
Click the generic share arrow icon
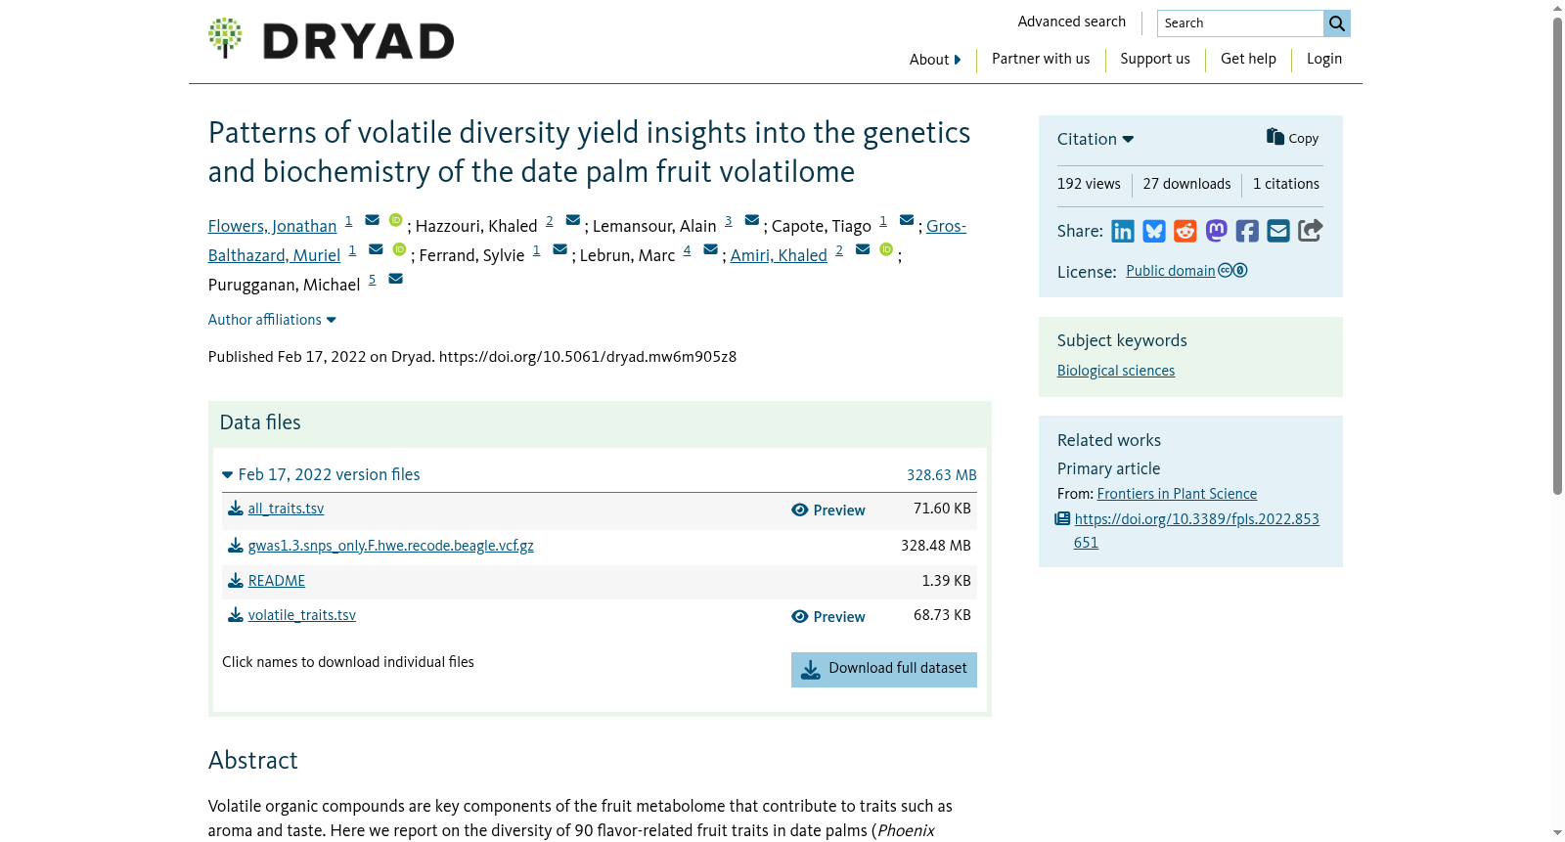pos(1311,231)
